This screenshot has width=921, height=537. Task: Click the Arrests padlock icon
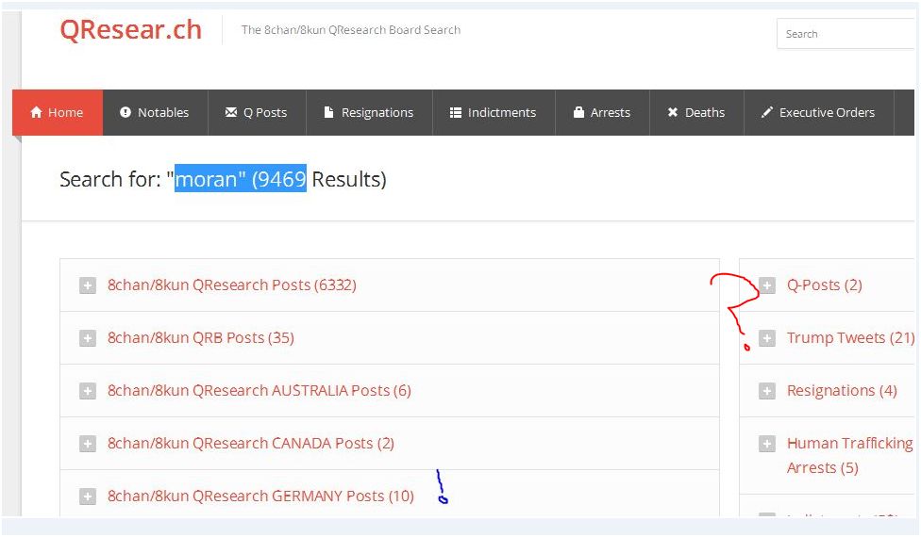tap(578, 112)
